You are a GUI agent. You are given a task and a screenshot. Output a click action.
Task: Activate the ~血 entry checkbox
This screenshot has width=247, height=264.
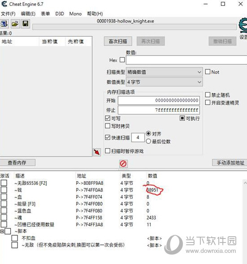point(4,197)
